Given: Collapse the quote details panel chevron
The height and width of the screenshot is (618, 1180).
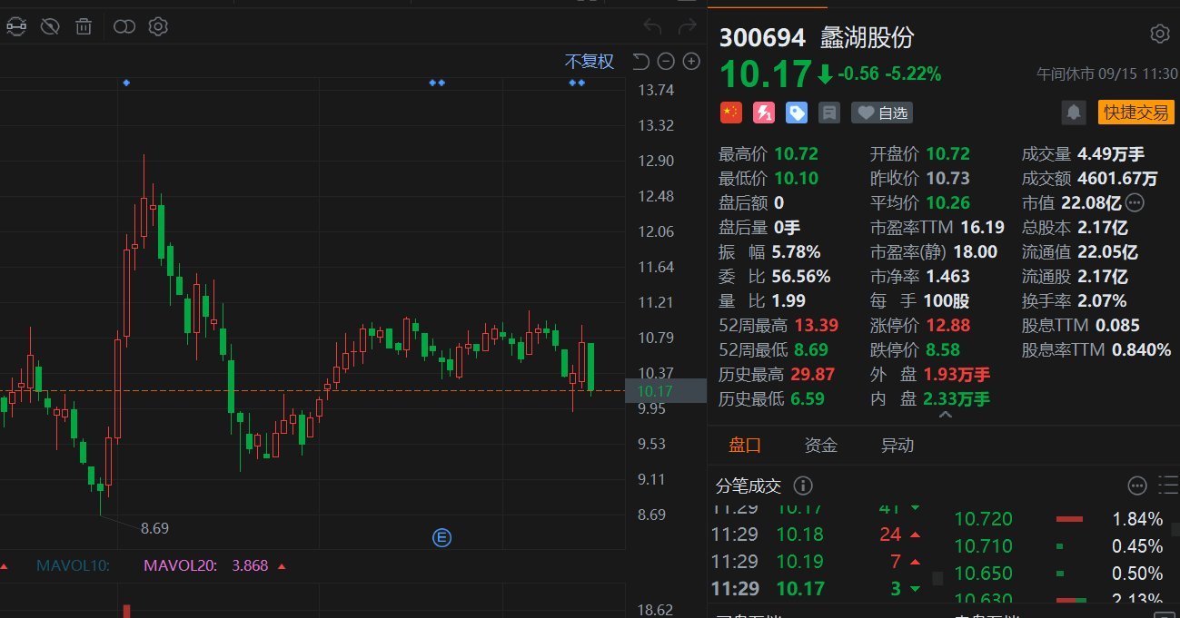Looking at the screenshot, I should [x=945, y=415].
